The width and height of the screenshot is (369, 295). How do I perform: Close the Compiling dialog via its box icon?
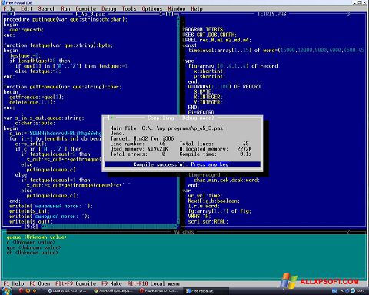tap(111, 118)
